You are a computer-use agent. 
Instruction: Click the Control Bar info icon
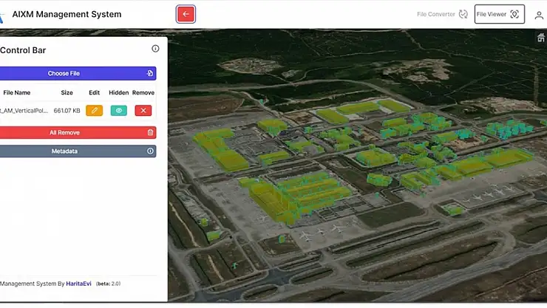(x=155, y=49)
